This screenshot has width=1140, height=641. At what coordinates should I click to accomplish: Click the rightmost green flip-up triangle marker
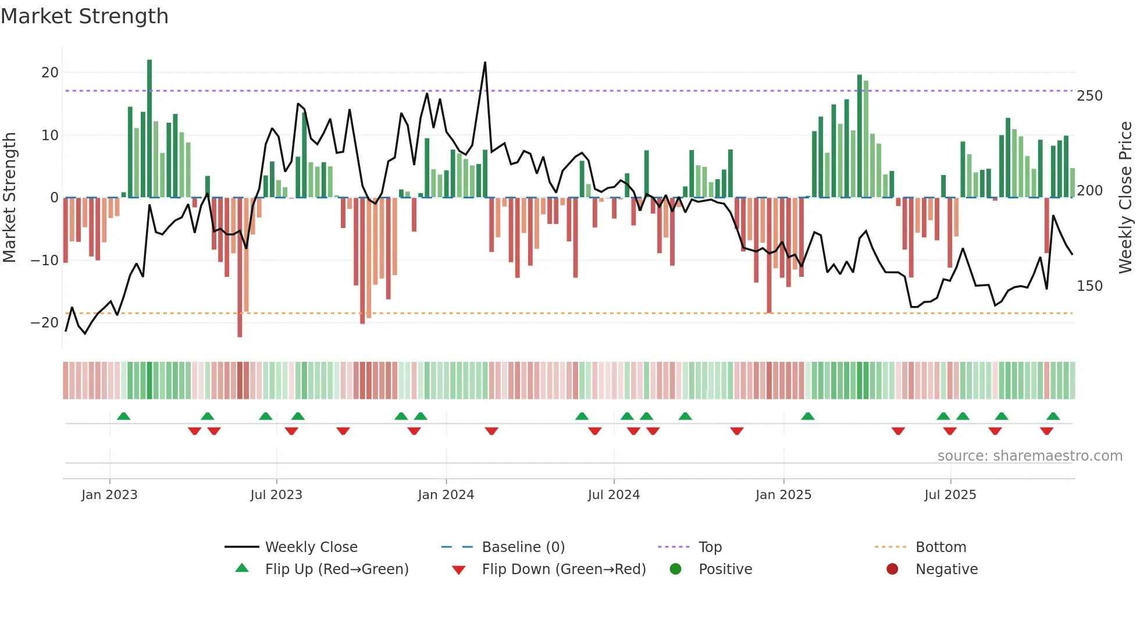[x=1053, y=416]
